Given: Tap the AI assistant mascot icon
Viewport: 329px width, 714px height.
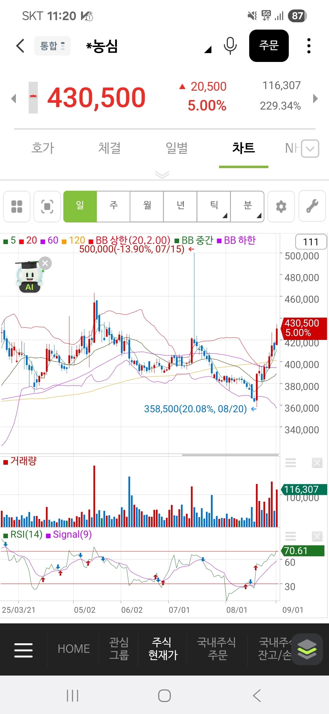Looking at the screenshot, I should (29, 277).
